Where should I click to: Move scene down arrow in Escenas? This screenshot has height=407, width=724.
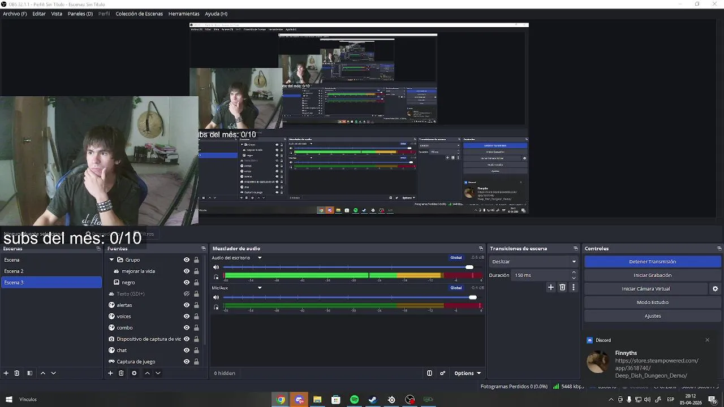tap(54, 373)
